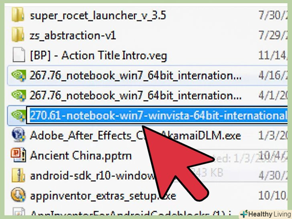Click the 11/14 date of the .veg file

click(x=273, y=55)
